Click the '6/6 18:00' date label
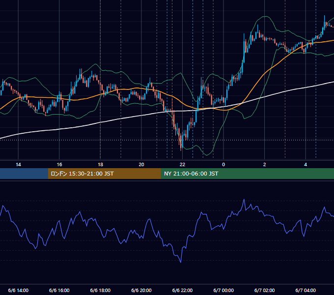Screen dimensions: 334x295 pos(100,290)
